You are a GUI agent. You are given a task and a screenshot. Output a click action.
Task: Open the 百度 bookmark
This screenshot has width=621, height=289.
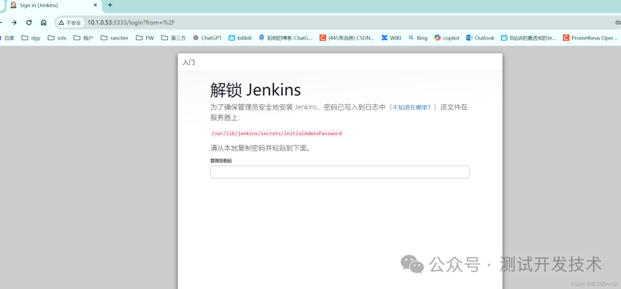click(x=7, y=38)
